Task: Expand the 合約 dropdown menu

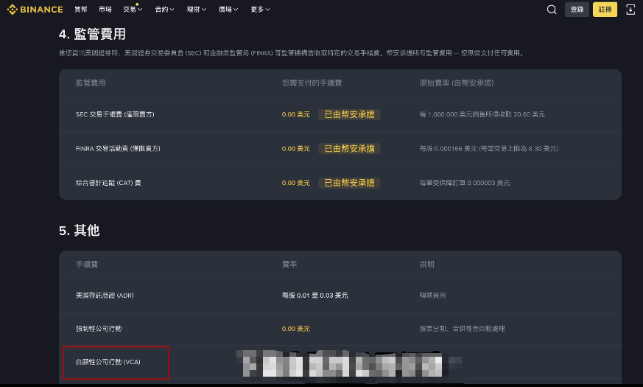Action: (x=164, y=10)
